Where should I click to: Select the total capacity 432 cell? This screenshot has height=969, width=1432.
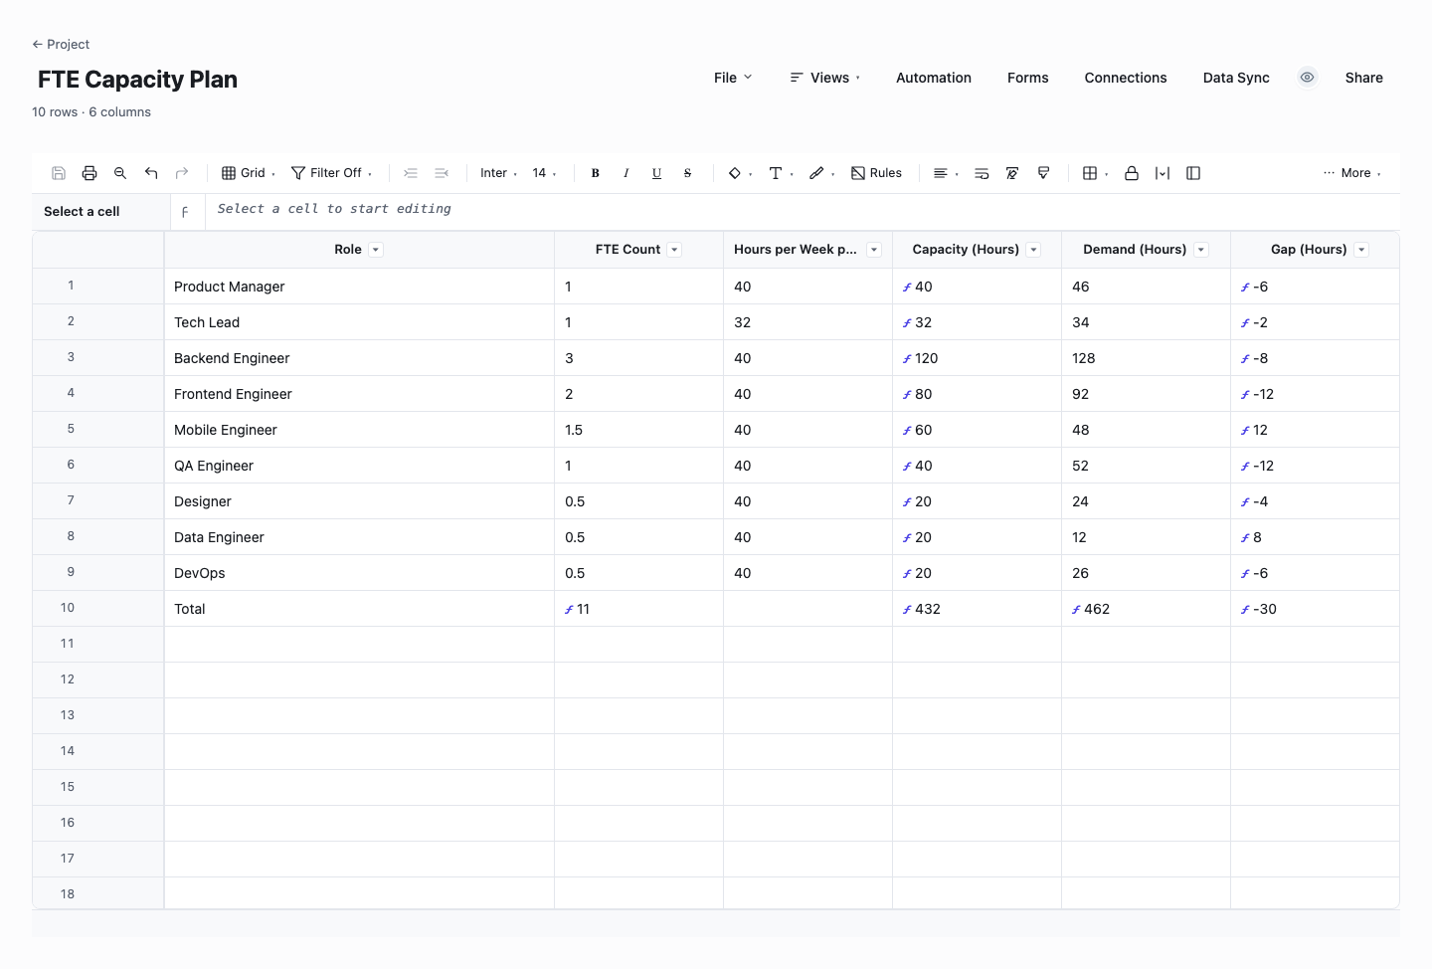977,609
